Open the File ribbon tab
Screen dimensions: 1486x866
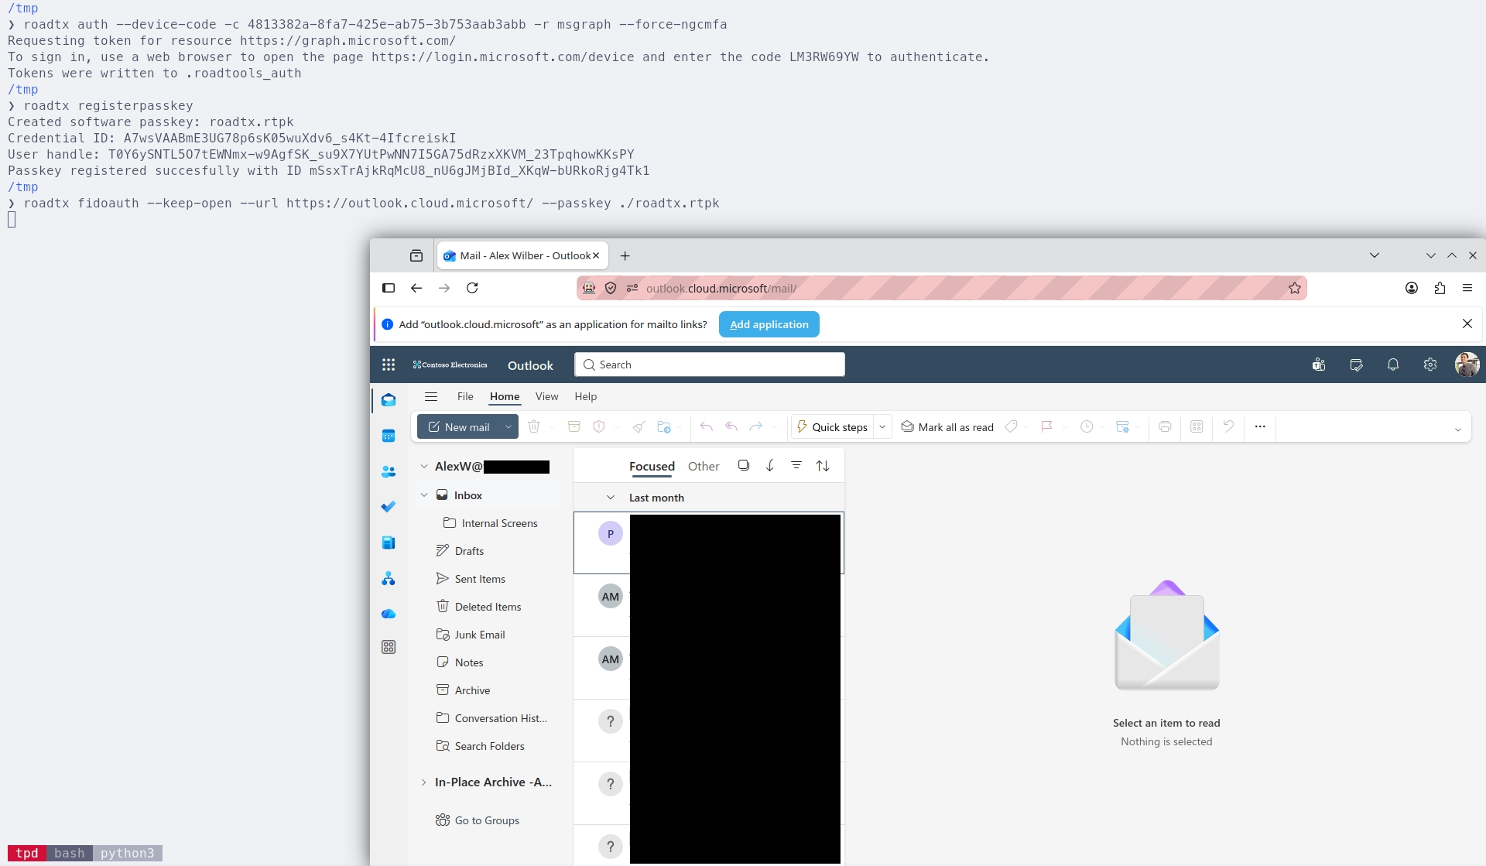tap(465, 396)
